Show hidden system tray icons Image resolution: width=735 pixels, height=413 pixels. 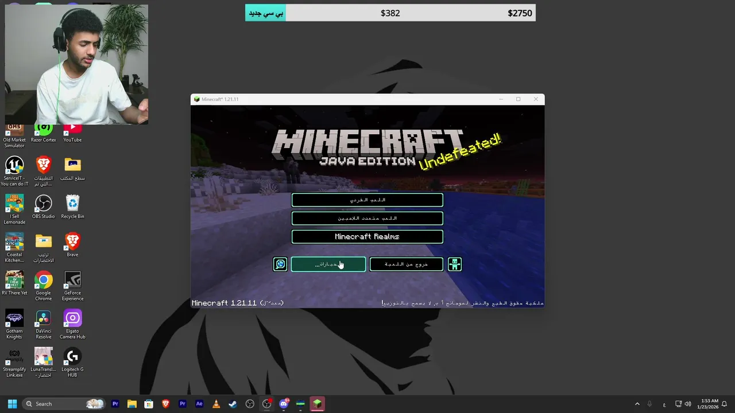pos(637,404)
